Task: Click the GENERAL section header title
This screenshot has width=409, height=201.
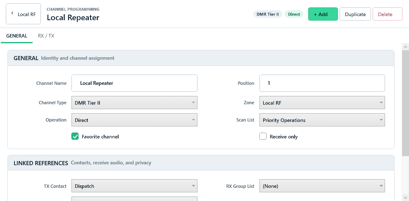Action: pos(26,58)
